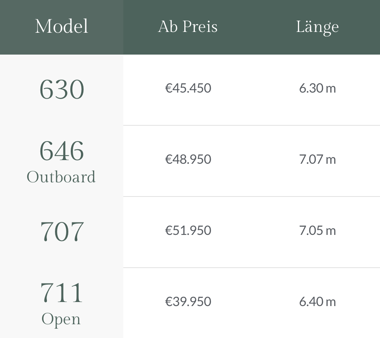Open the 646 model number
The width and height of the screenshot is (380, 338).
(x=61, y=150)
